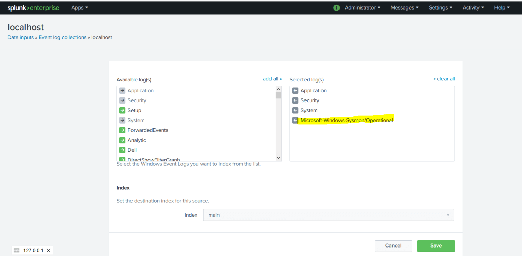Screen dimensions: 522x256
Task: Click the left arrow next to Microsoft-Windows-Sysmon/Operational
Action: tap(295, 120)
